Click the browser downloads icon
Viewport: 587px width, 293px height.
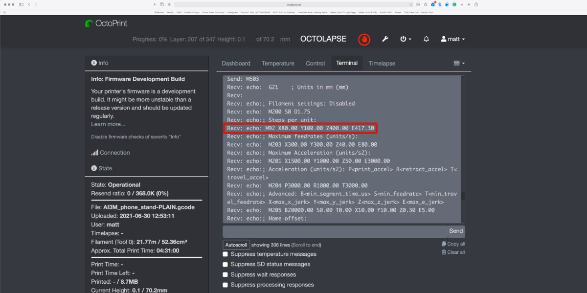(418, 4)
